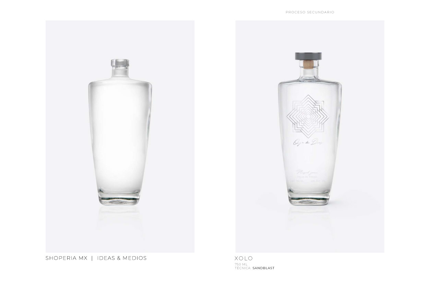Open the plain frosted bottle image
Viewport: 430px width, 286px height.
(120, 136)
